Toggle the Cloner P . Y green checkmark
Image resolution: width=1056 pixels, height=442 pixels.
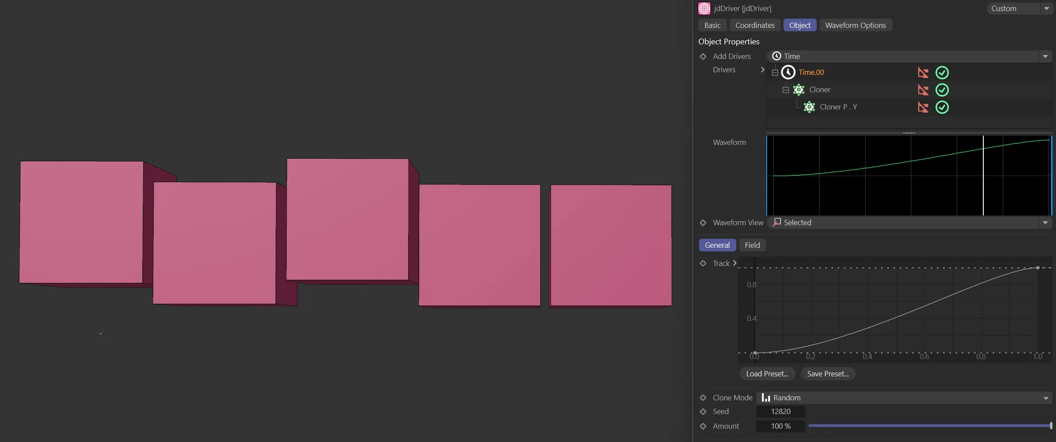942,107
